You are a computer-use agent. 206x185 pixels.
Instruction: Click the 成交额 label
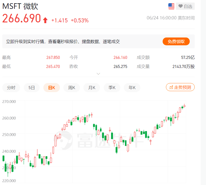point(143,58)
